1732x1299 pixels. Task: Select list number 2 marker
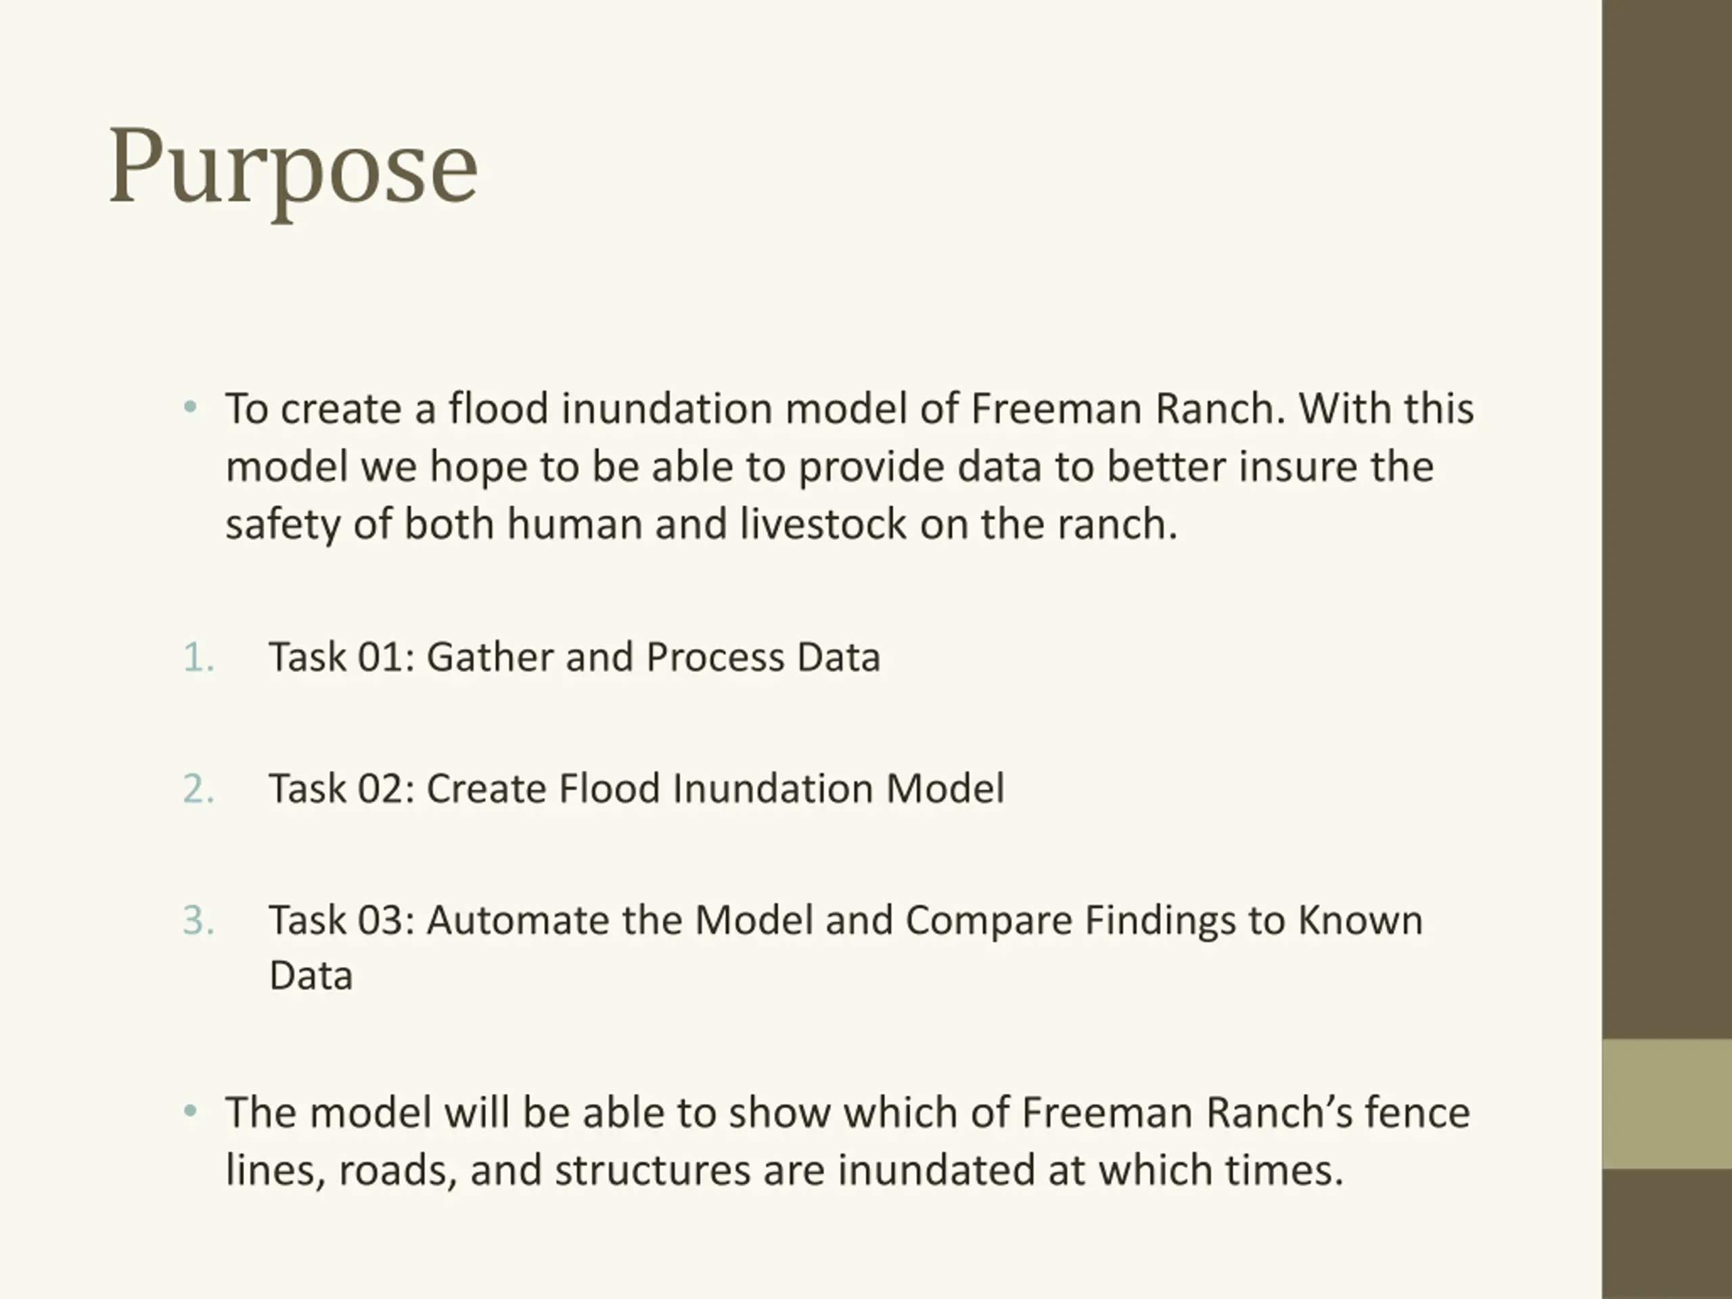[198, 788]
